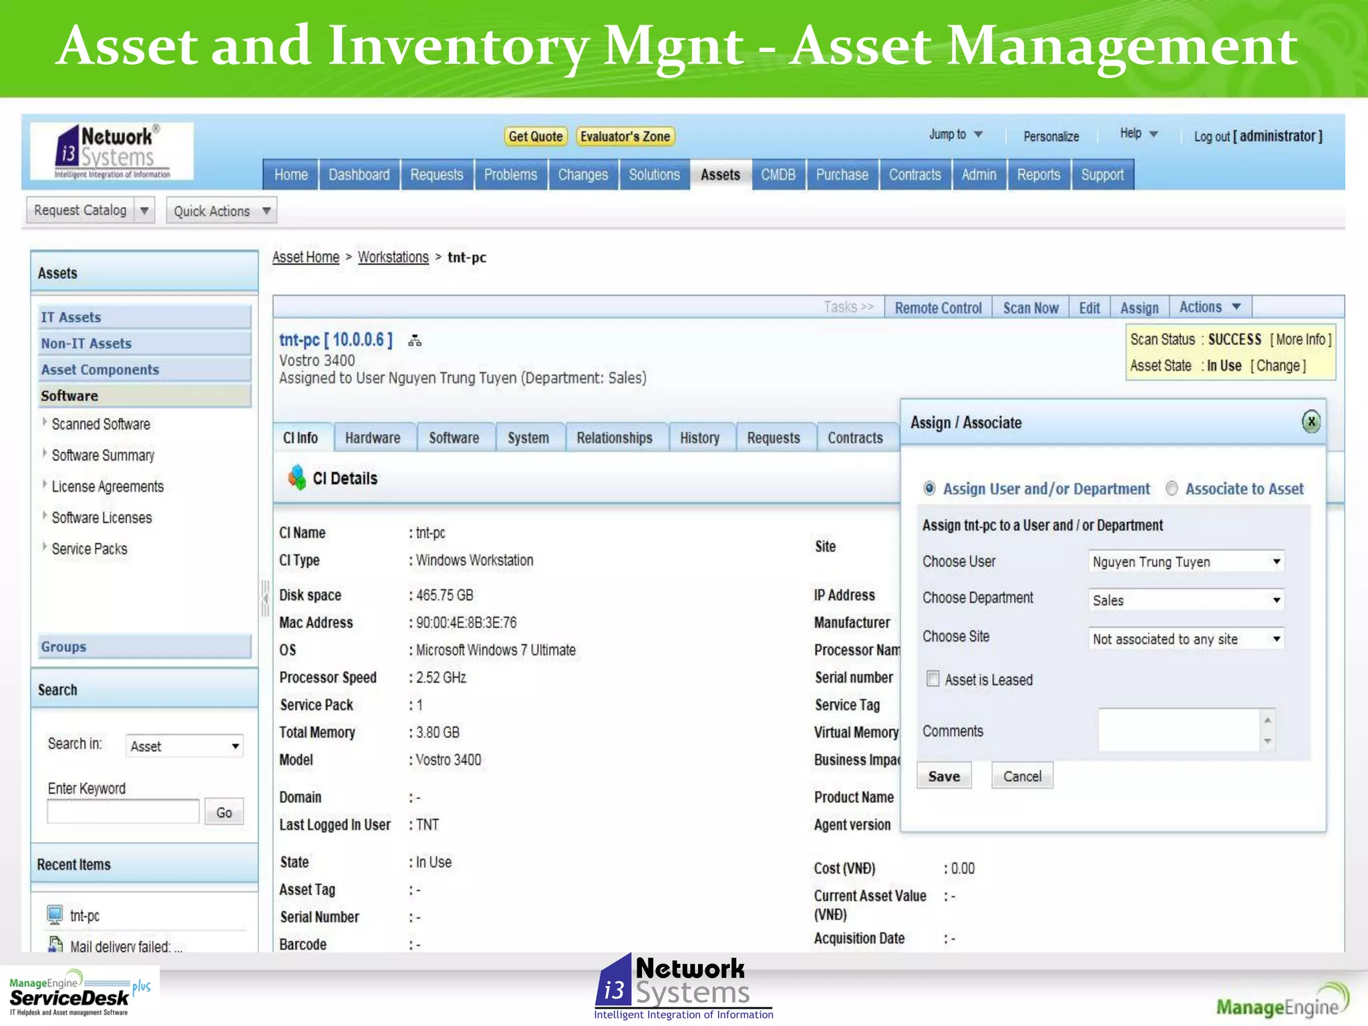Viewport: 1368px width, 1026px height.
Task: Click the Change asset state link
Action: tap(1278, 365)
